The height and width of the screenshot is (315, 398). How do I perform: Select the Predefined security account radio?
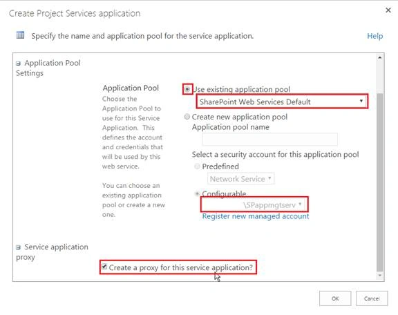pyautogui.click(x=197, y=166)
